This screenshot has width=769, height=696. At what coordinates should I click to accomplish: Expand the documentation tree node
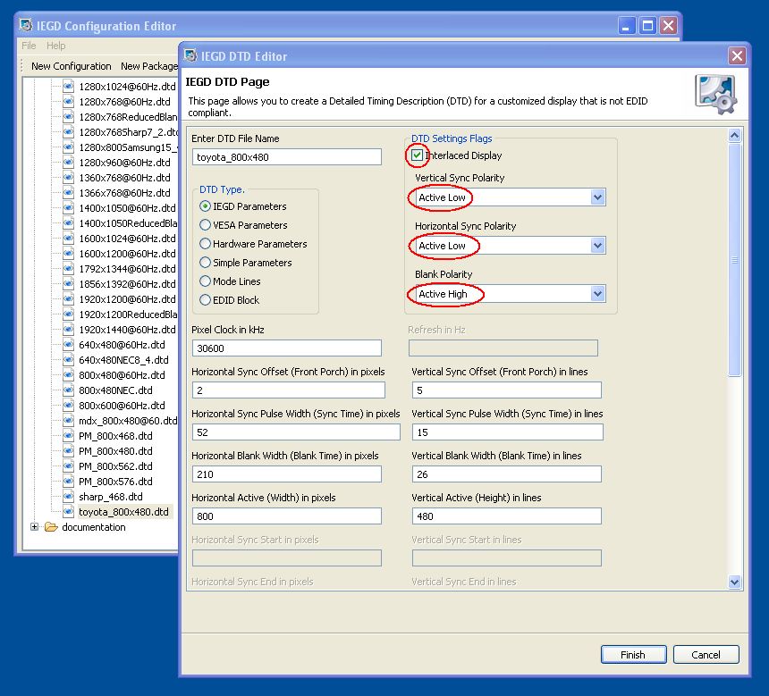tap(35, 527)
